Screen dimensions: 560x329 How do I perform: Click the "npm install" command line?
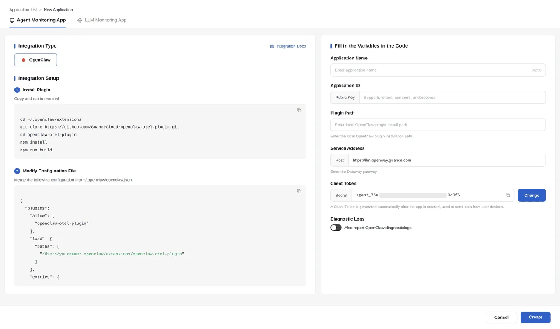[34, 142]
